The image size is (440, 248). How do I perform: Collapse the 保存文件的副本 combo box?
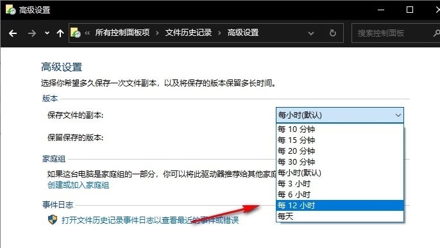coord(340,115)
